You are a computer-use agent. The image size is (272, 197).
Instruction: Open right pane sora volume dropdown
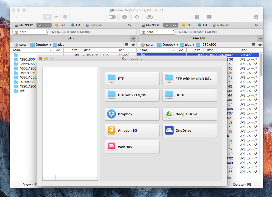pyautogui.click(x=158, y=32)
